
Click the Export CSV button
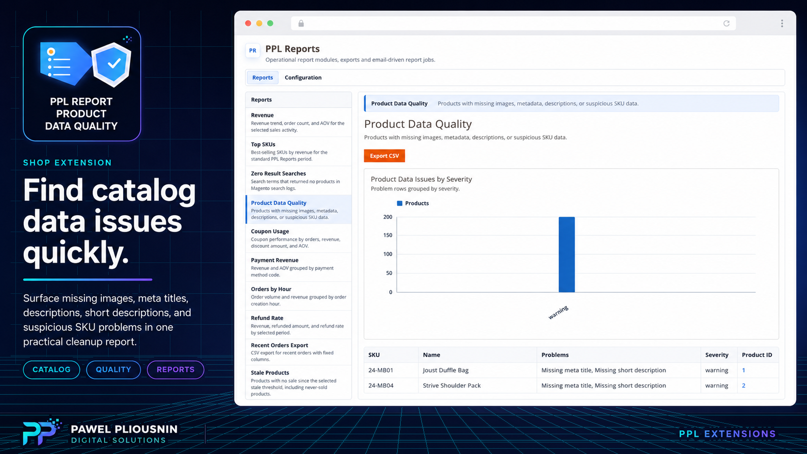tap(384, 156)
